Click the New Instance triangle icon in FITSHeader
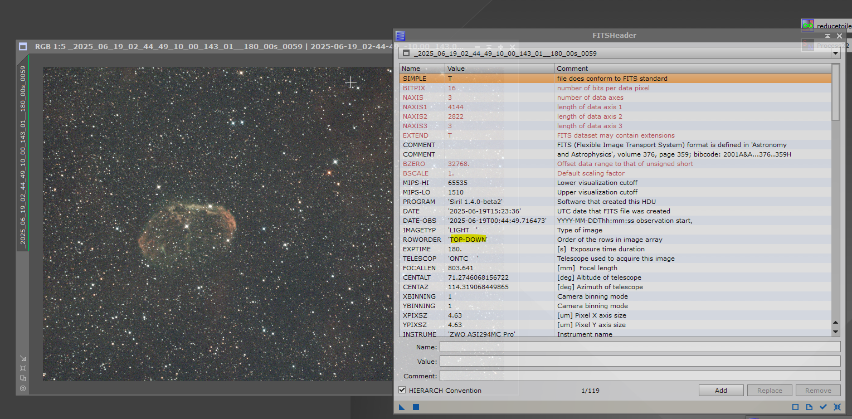Viewport: 852px width, 419px height. pos(402,407)
